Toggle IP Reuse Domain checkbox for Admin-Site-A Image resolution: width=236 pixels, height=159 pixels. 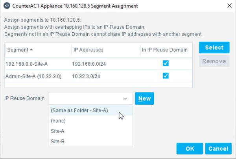click(166, 75)
